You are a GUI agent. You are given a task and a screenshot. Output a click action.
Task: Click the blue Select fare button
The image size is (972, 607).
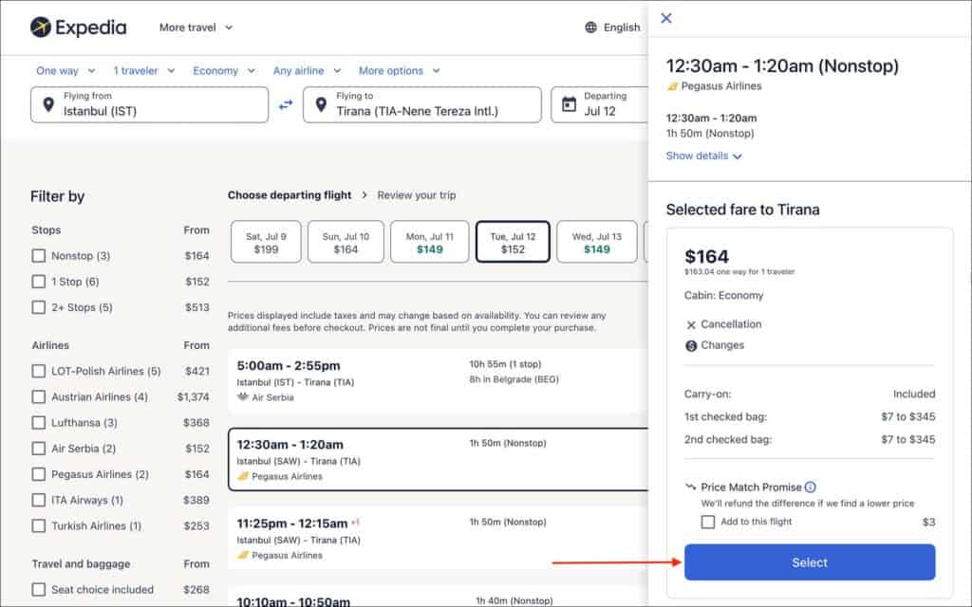click(x=810, y=562)
